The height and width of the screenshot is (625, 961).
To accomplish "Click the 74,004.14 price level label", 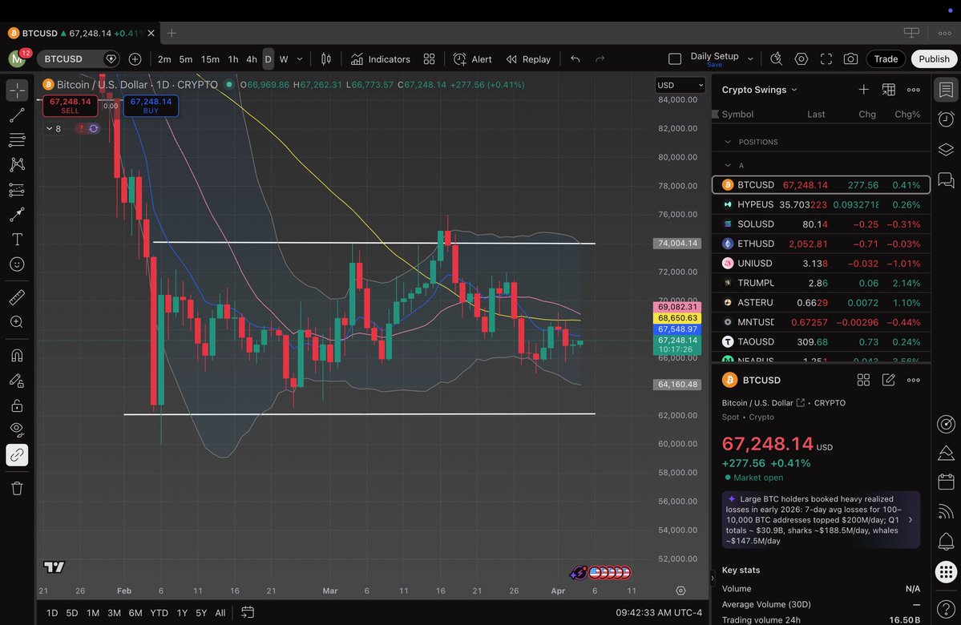I will click(677, 244).
